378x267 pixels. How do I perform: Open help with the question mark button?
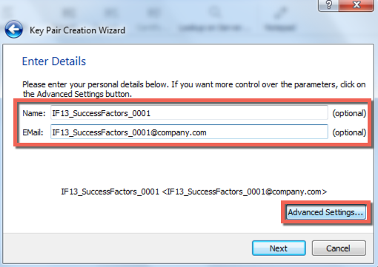point(329,5)
